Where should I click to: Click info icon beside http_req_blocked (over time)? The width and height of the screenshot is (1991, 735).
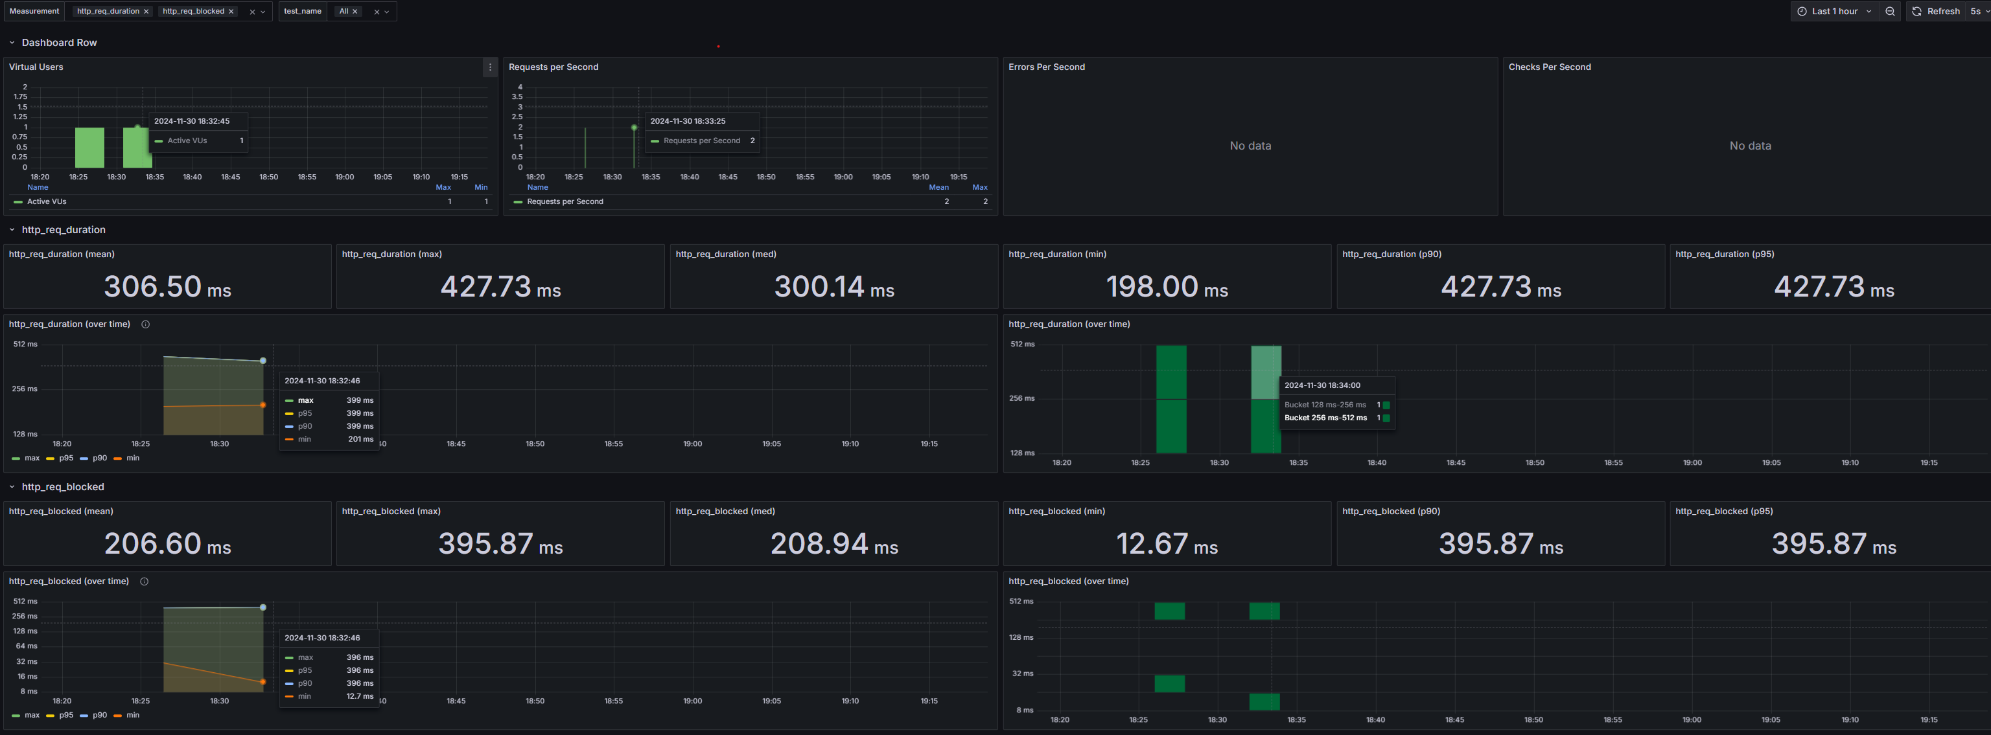144,582
